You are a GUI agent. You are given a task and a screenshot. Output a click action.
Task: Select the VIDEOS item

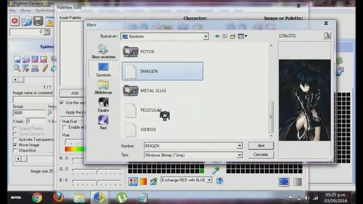pyautogui.click(x=140, y=130)
